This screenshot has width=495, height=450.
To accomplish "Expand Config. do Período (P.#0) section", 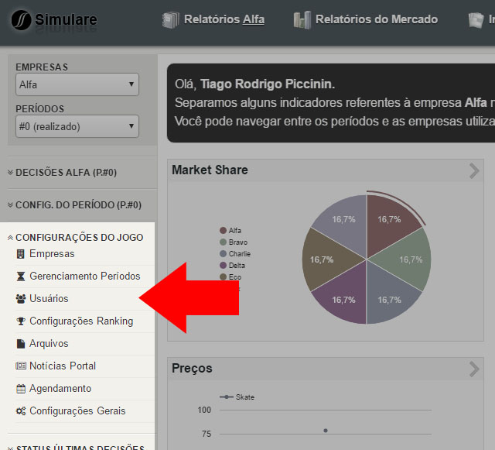I will (74, 205).
